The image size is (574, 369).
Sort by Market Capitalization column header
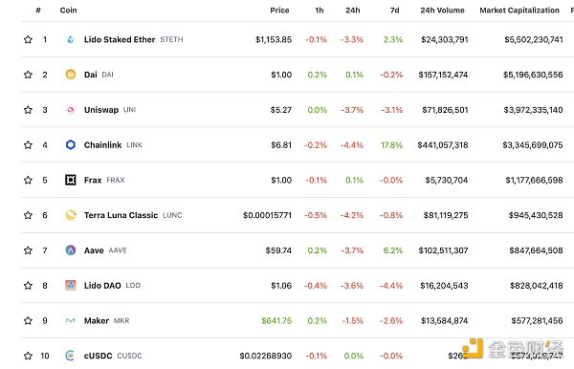[x=519, y=11]
